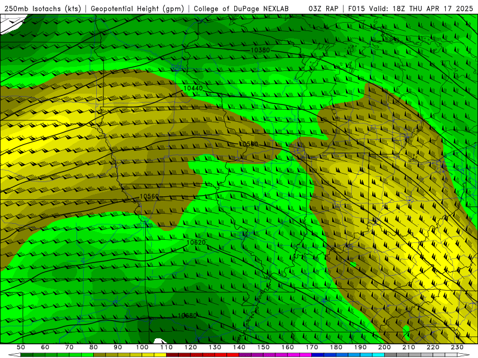This screenshot has width=478, height=358.
Task: Select the 10620 contour label
Action: tap(196, 243)
